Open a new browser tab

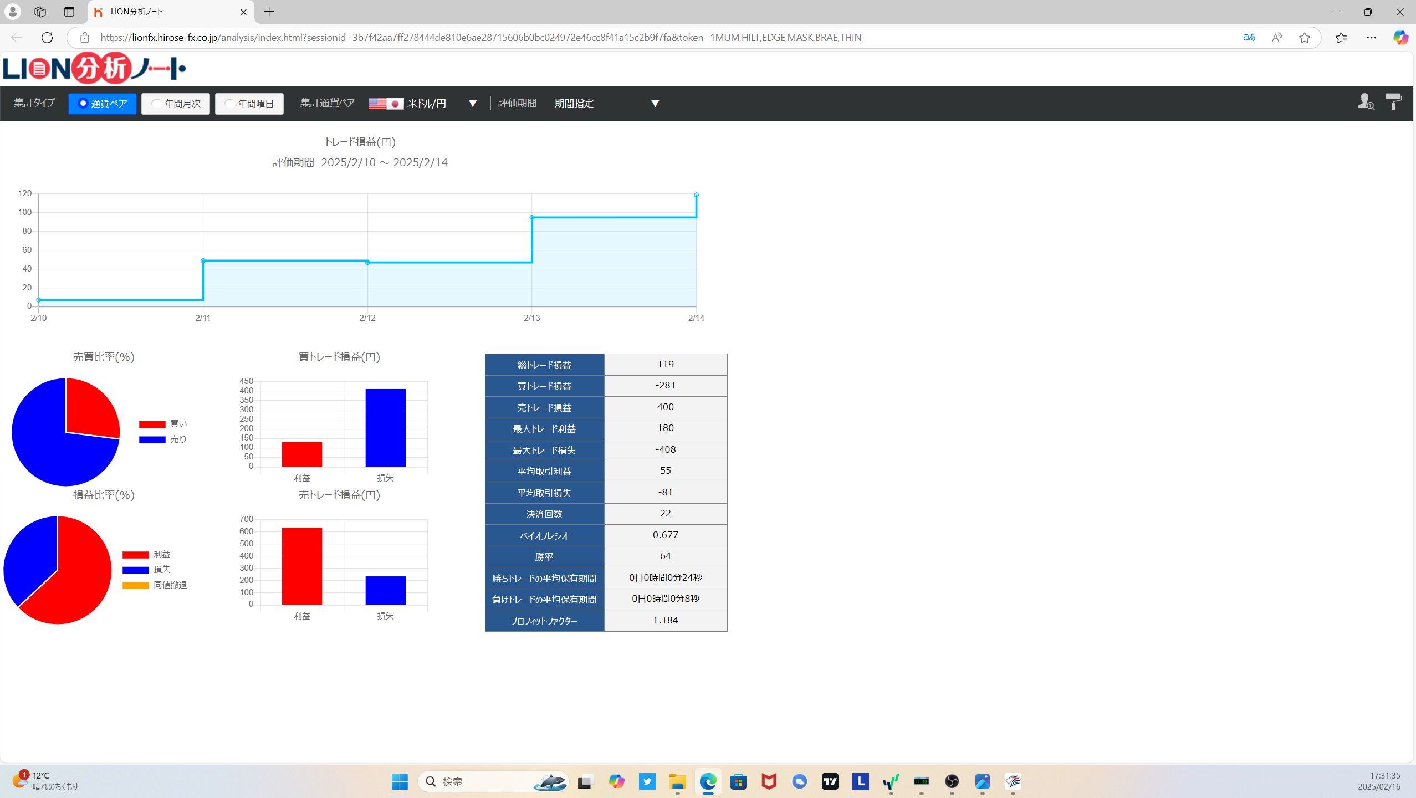pos(269,12)
